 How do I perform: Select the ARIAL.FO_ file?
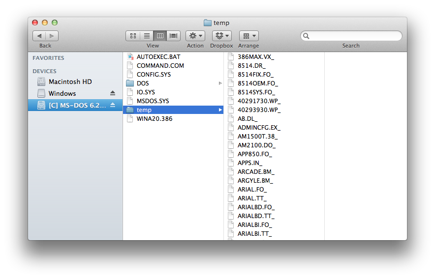coord(274,190)
